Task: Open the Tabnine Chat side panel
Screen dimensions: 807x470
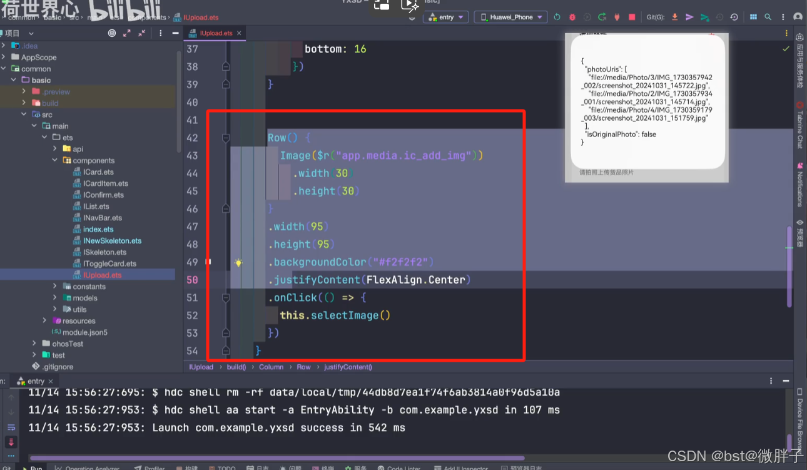Action: pos(799,125)
